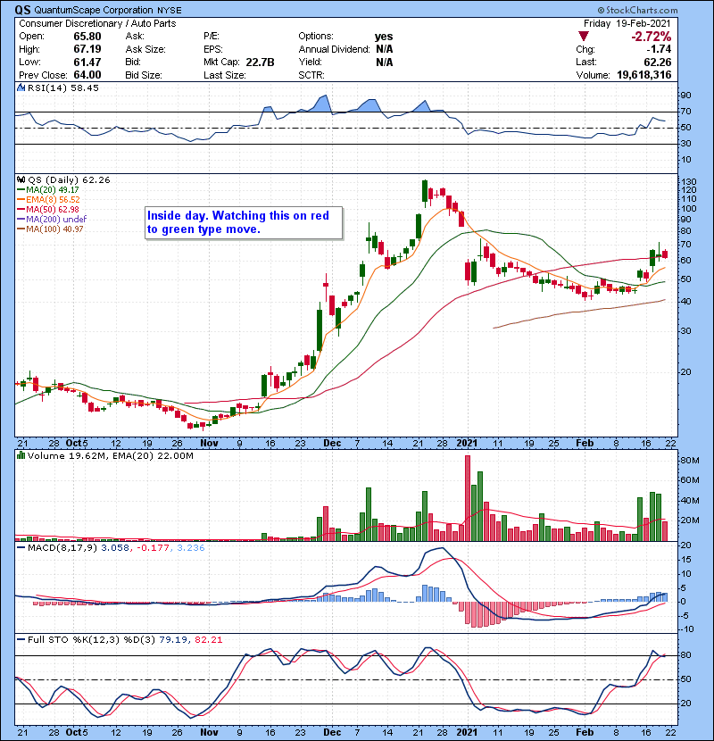This screenshot has width=714, height=741.
Task: Click the Open value 65.80
Action: [87, 37]
